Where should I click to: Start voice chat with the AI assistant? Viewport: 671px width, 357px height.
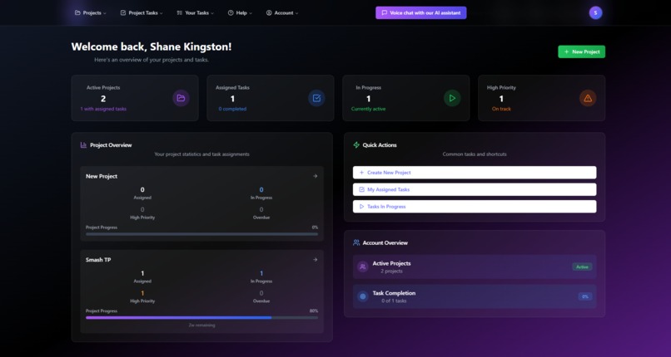pyautogui.click(x=421, y=12)
